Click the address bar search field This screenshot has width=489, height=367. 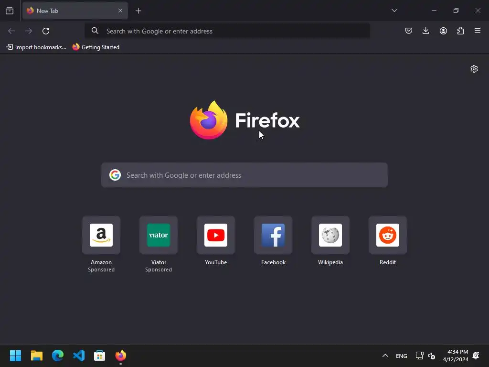pos(227,31)
